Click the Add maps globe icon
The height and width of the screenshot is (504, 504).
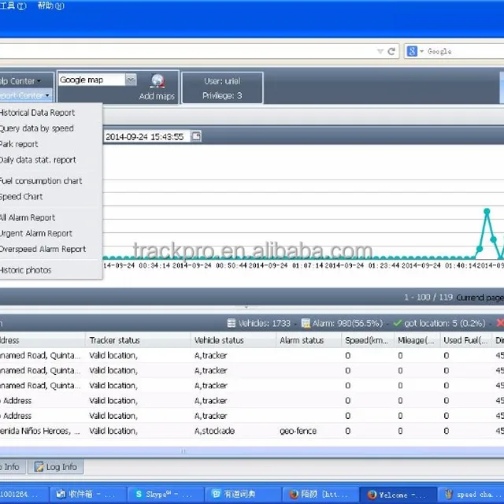coord(157,81)
